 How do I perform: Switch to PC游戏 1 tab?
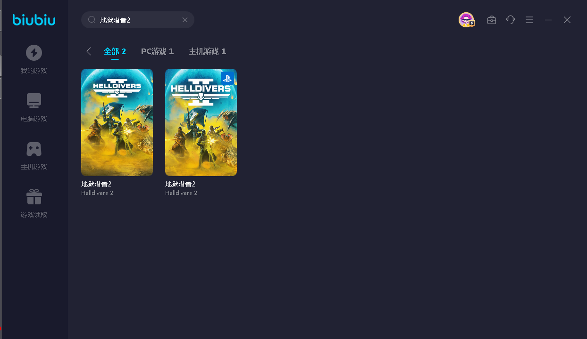coord(157,51)
